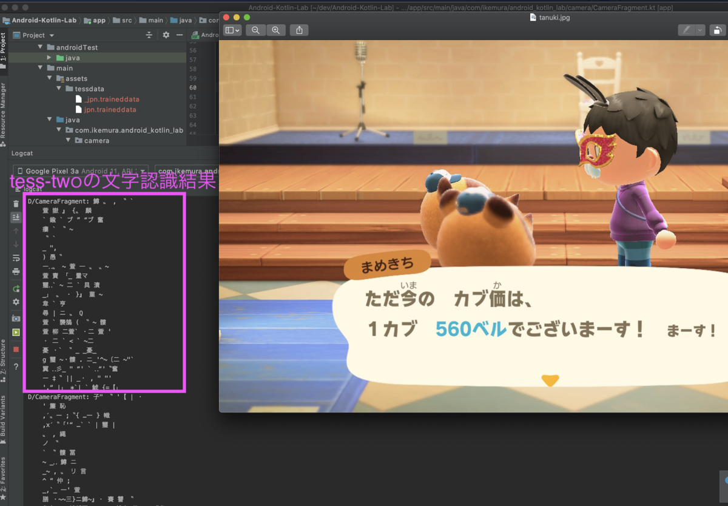The width and height of the screenshot is (728, 506).
Task: Expand the androidTest folder
Action: pos(40,47)
